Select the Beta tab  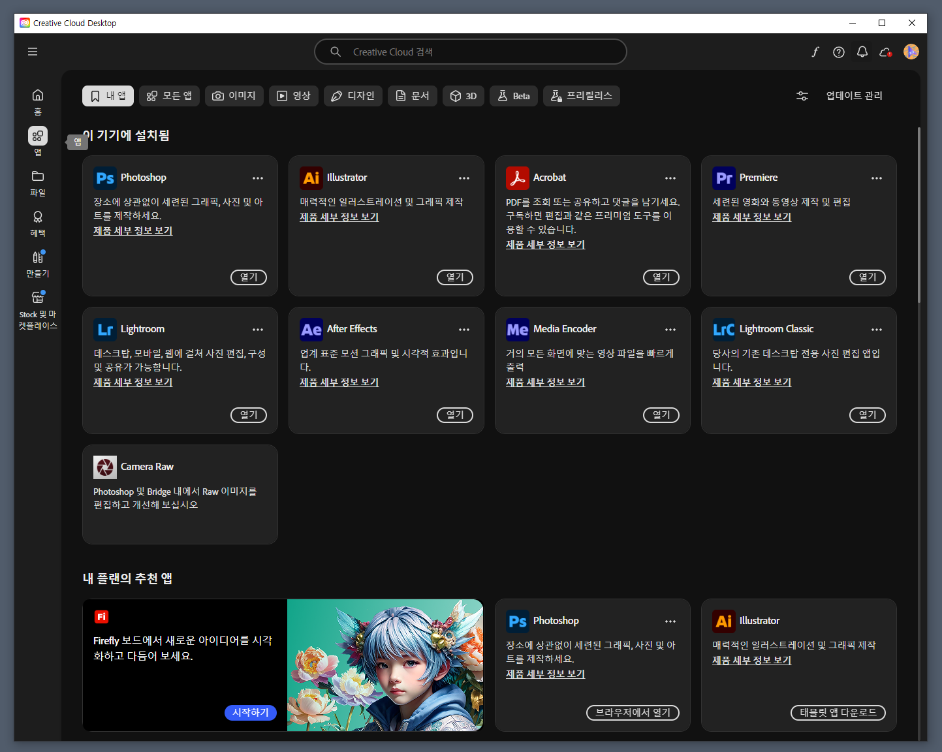tap(513, 96)
